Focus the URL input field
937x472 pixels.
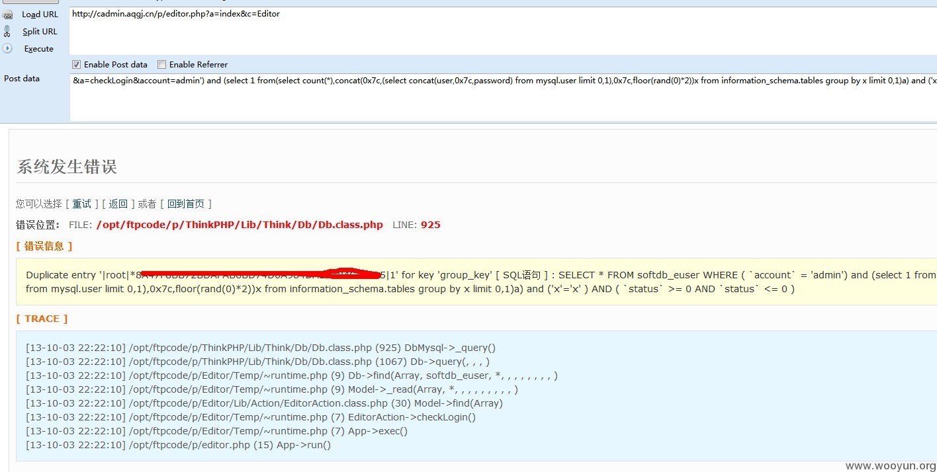(503, 30)
